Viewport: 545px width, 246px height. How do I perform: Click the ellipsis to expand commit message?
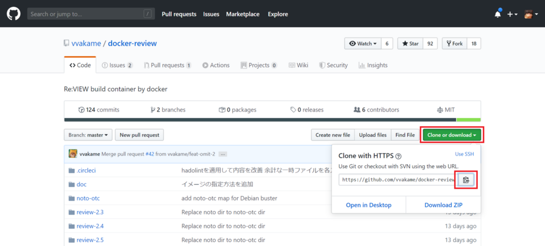pyautogui.click(x=223, y=154)
